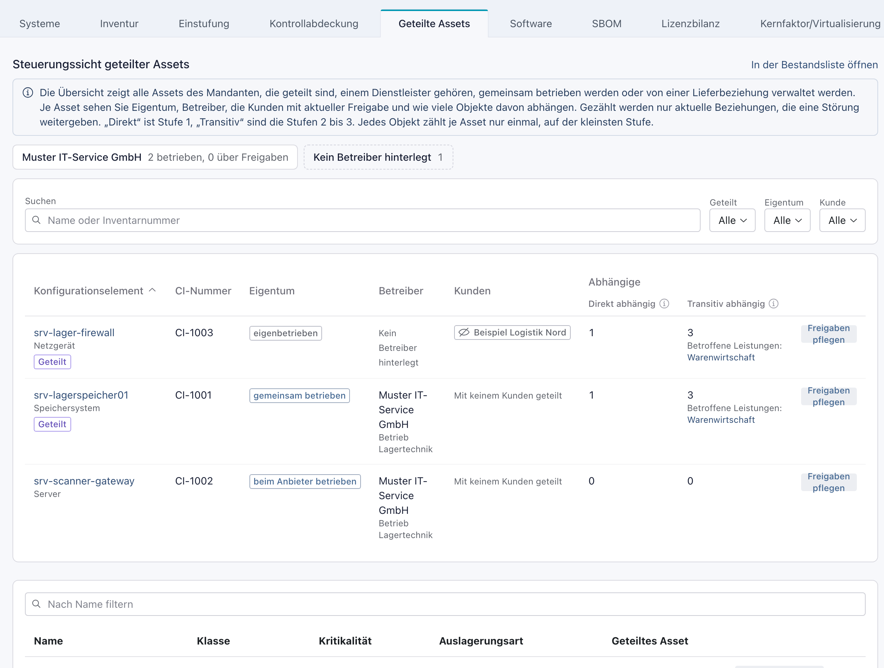
Task: Click the Beispiel Logistik Nord customer badge
Action: (x=512, y=333)
